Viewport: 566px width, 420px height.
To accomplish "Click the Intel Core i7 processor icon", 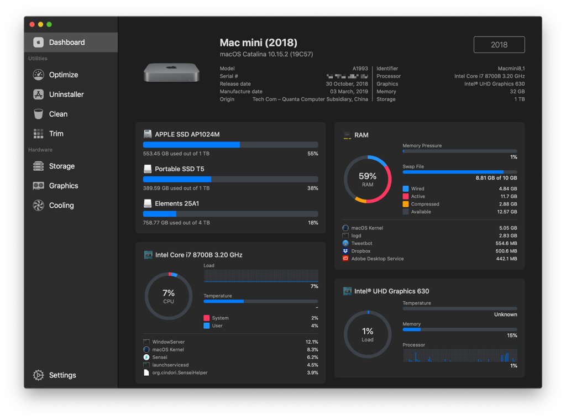I will point(148,255).
